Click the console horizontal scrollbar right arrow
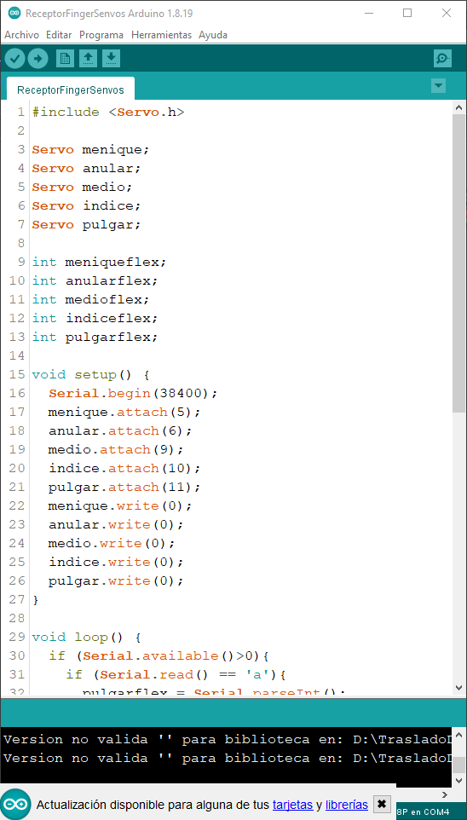This screenshot has width=467, height=820. tap(445, 795)
